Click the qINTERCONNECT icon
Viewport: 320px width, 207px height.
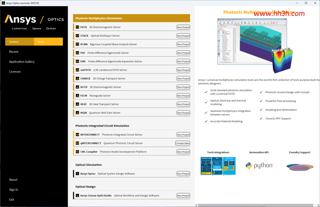[x=77, y=143]
